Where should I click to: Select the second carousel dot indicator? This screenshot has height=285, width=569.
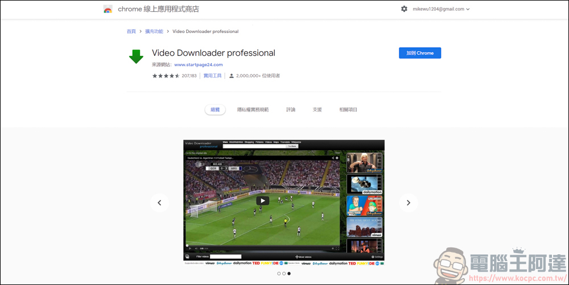tap(284, 274)
